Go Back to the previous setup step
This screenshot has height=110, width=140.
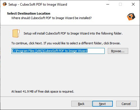tap(81, 104)
